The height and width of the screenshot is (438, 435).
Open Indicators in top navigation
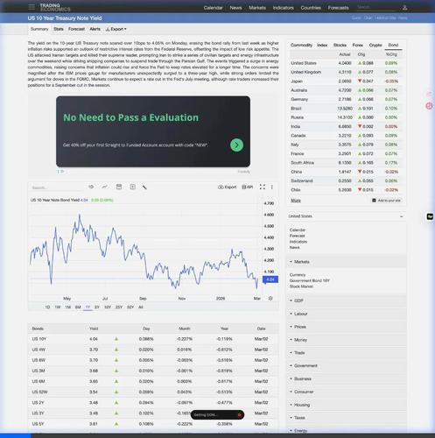(283, 8)
